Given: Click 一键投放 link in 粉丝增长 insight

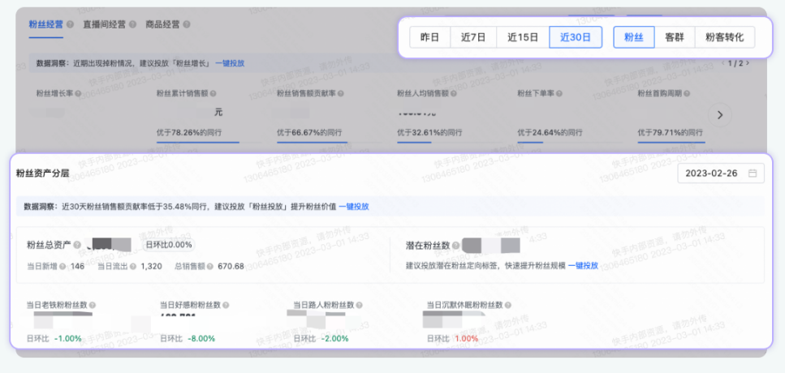Looking at the screenshot, I should point(230,63).
